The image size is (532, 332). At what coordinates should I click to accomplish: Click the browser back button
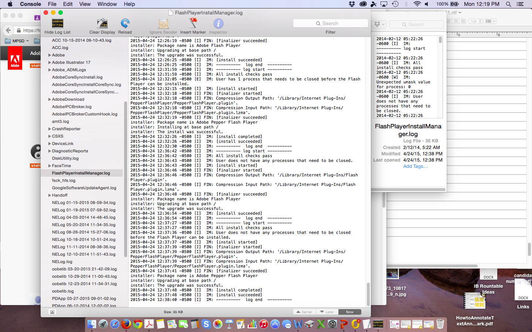(8, 30)
